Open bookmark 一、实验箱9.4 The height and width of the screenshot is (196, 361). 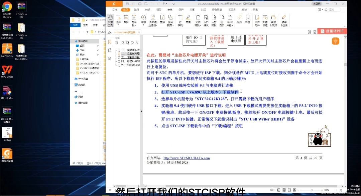coord(131,50)
